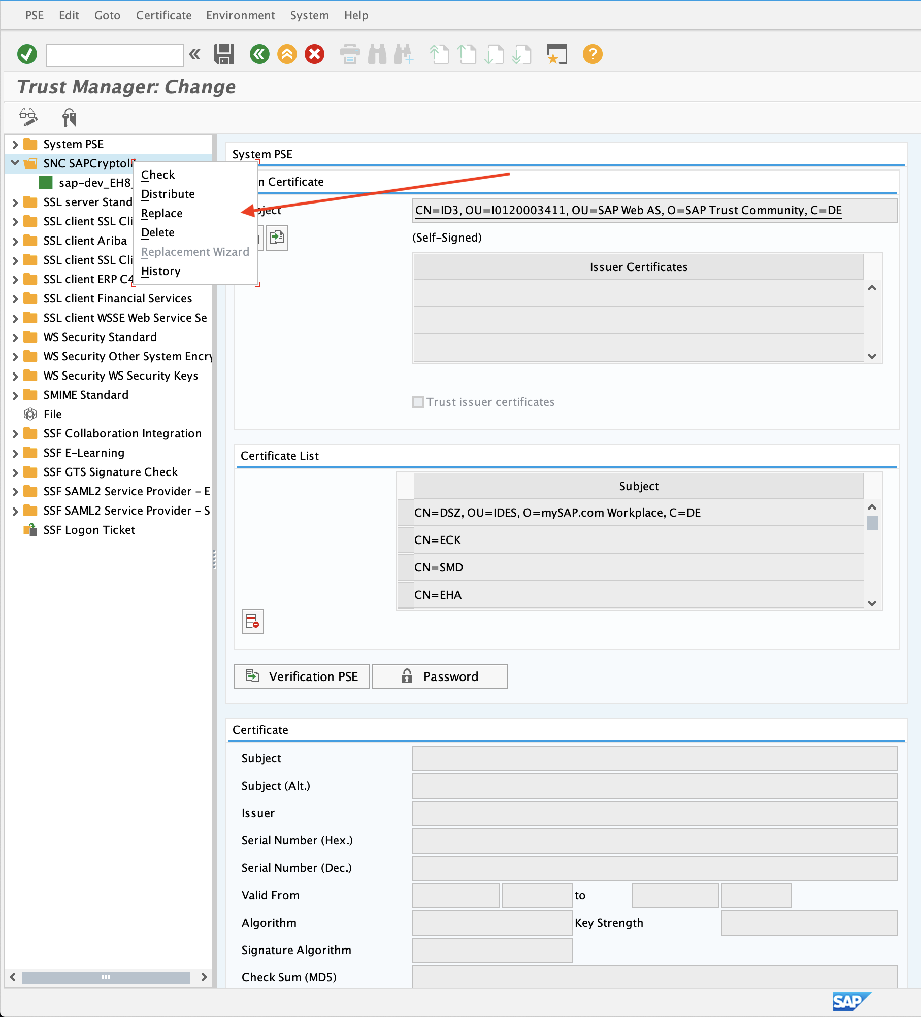Toggle the Trust issuer certificates checkbox
This screenshot has height=1017, width=921.
pyautogui.click(x=418, y=402)
